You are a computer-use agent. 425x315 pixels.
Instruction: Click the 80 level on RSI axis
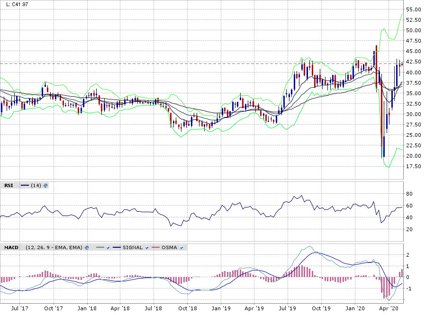click(409, 194)
